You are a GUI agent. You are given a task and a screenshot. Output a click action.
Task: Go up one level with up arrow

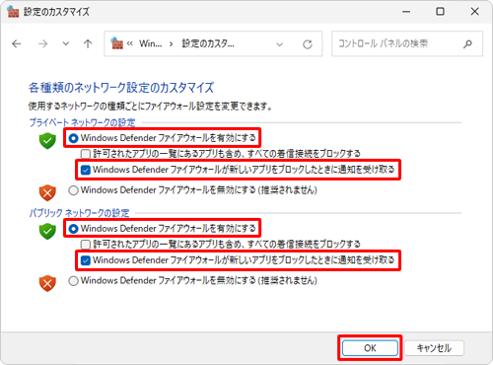pyautogui.click(x=88, y=43)
